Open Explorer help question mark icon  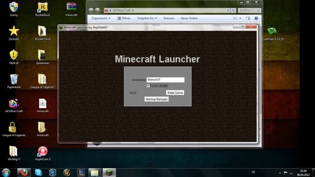pyautogui.click(x=256, y=18)
